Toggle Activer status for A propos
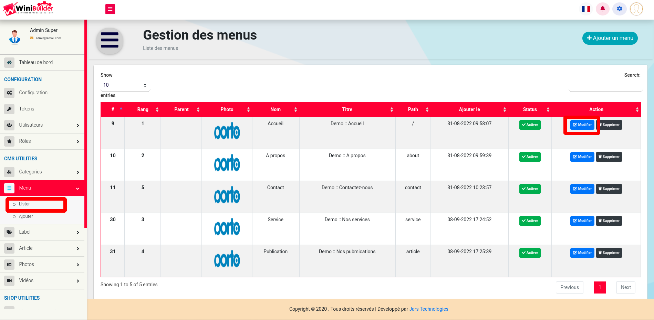 (530, 157)
